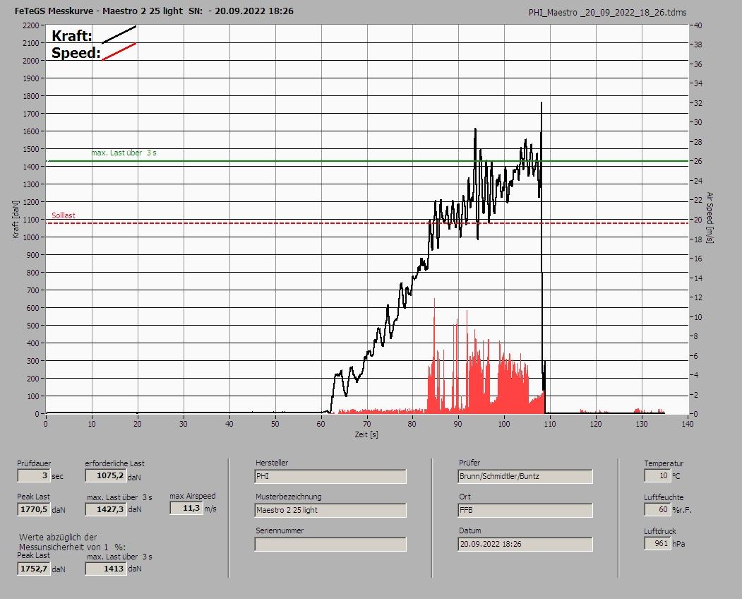This screenshot has width=742, height=599.
Task: Click the Musterbezeichnung field Maestro 2 25 light
Action: tap(330, 510)
